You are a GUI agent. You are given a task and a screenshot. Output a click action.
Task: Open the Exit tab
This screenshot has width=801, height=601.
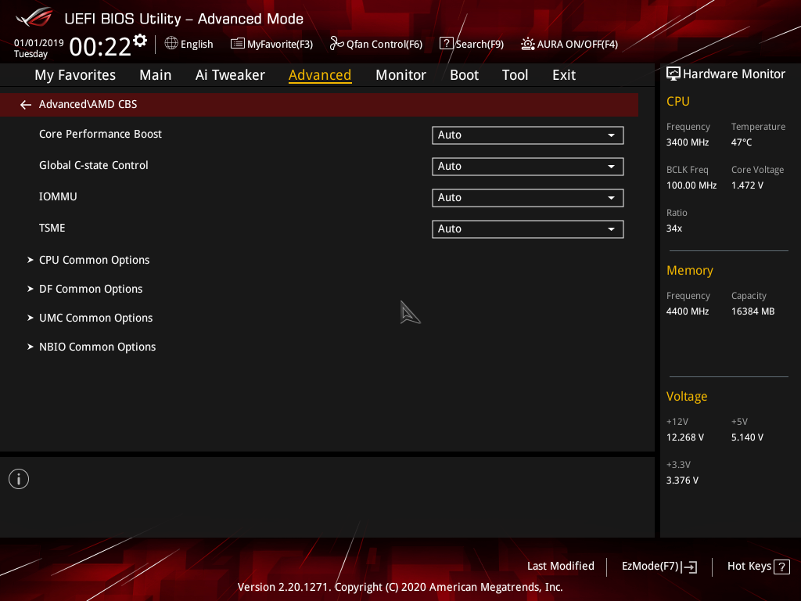(x=564, y=75)
